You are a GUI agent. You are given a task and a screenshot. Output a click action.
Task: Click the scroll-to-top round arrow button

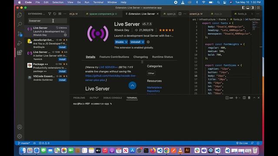[x=132, y=86]
